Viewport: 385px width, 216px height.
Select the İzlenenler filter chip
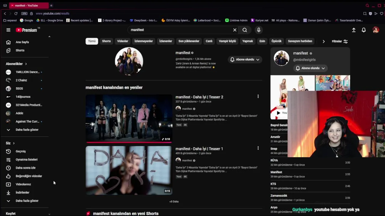165,41
